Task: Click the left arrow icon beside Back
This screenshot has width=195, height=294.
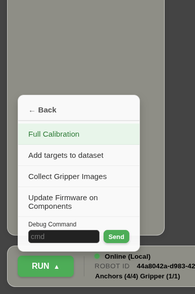Action: point(32,111)
